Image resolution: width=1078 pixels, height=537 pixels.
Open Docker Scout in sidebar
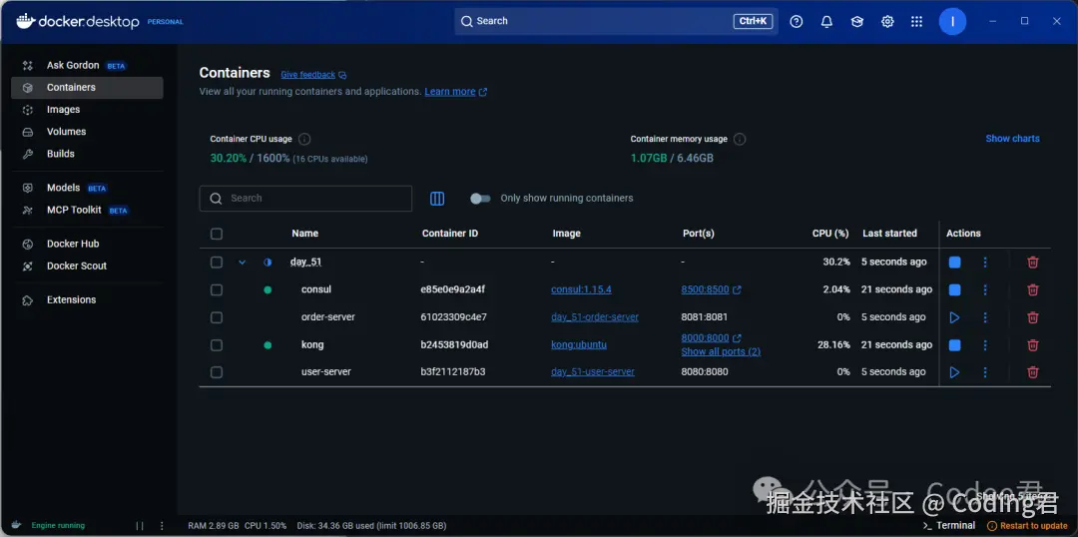coord(87,266)
